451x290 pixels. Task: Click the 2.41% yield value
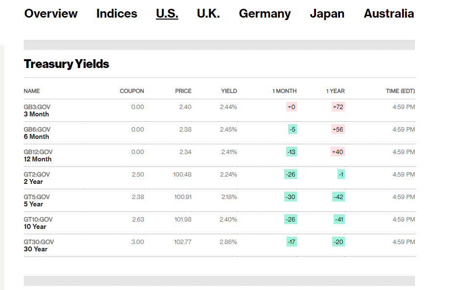pos(229,152)
